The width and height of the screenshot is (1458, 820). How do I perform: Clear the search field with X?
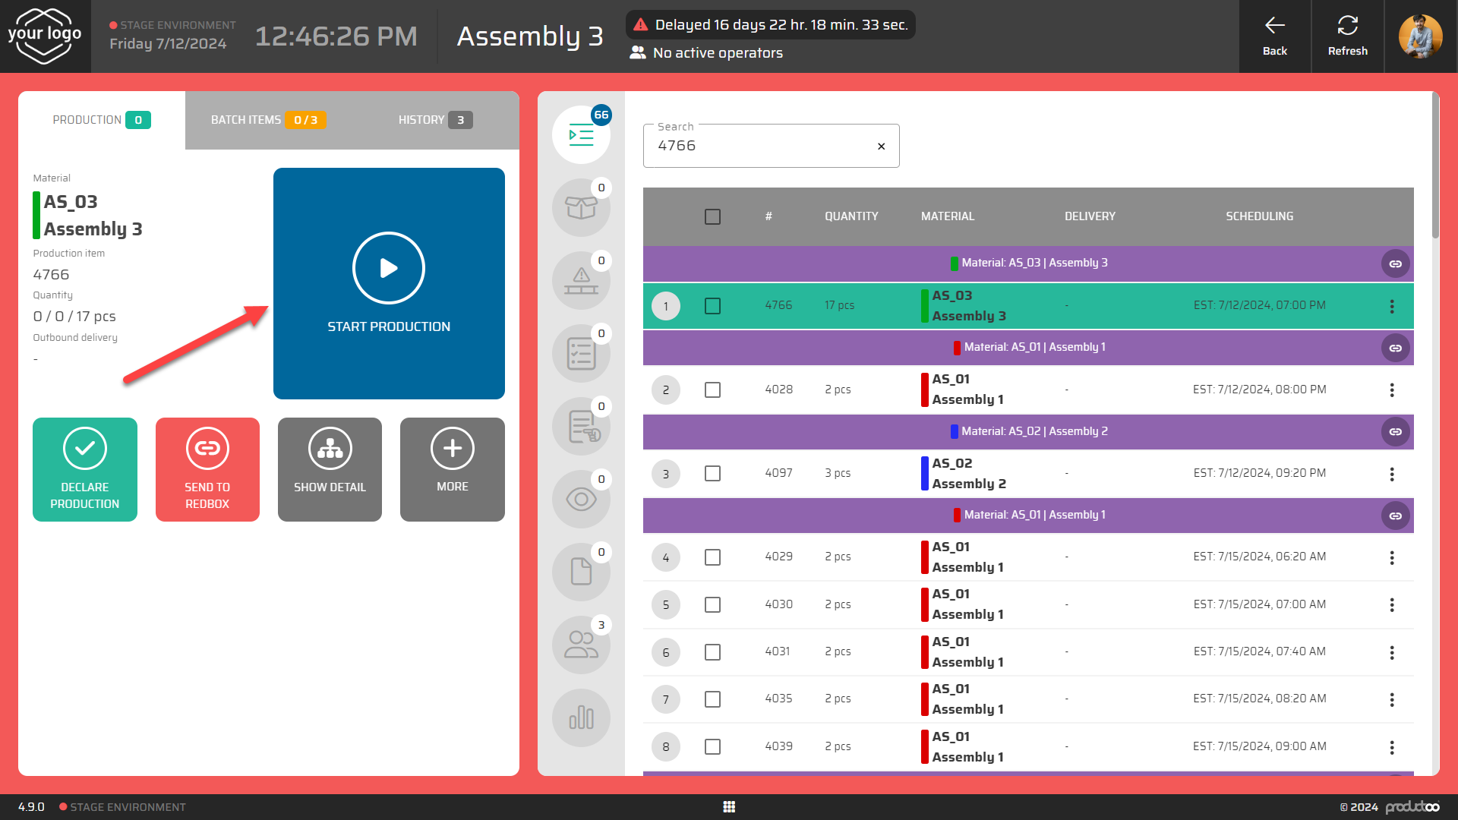881,146
